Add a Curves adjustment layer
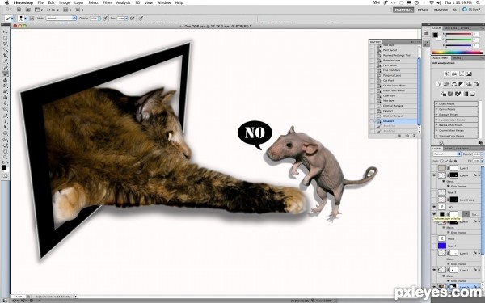This screenshot has height=303, width=485. pyautogui.click(x=462, y=74)
